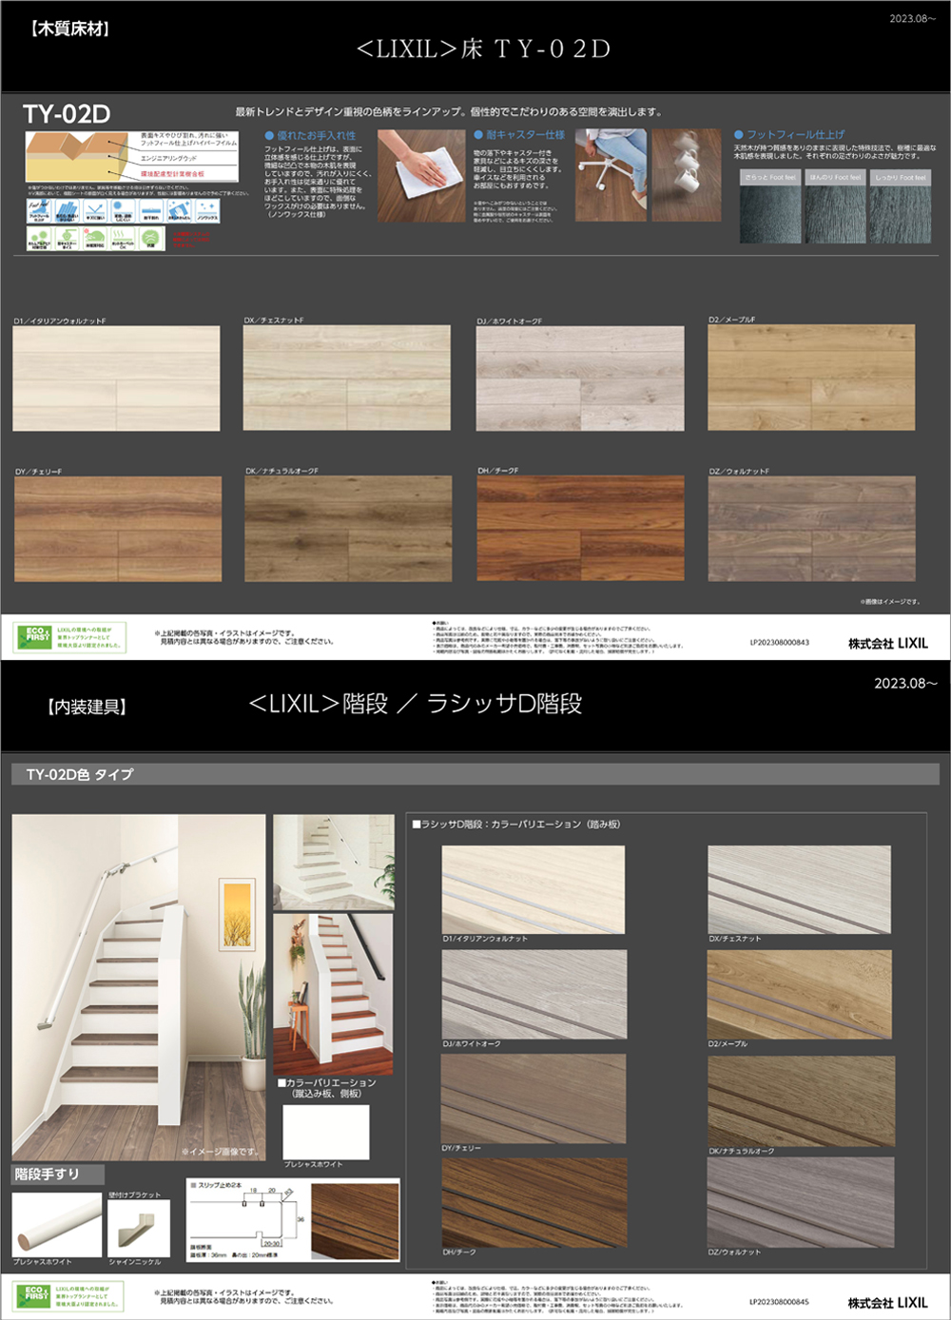Pick the DK/ナチュラルオーク stair tread sample
Viewport: 951px width, 1320px height.
click(x=801, y=1100)
